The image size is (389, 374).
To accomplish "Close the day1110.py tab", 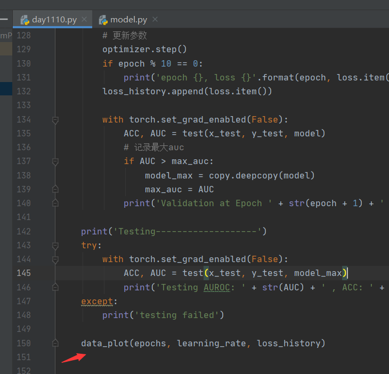I will pyautogui.click(x=84, y=19).
